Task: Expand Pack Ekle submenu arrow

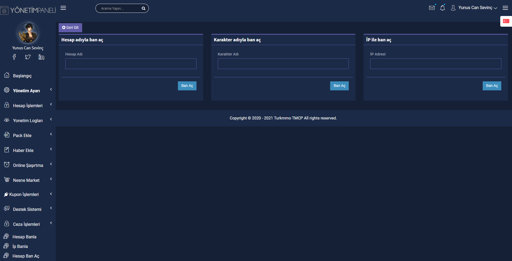Action: pyautogui.click(x=51, y=134)
